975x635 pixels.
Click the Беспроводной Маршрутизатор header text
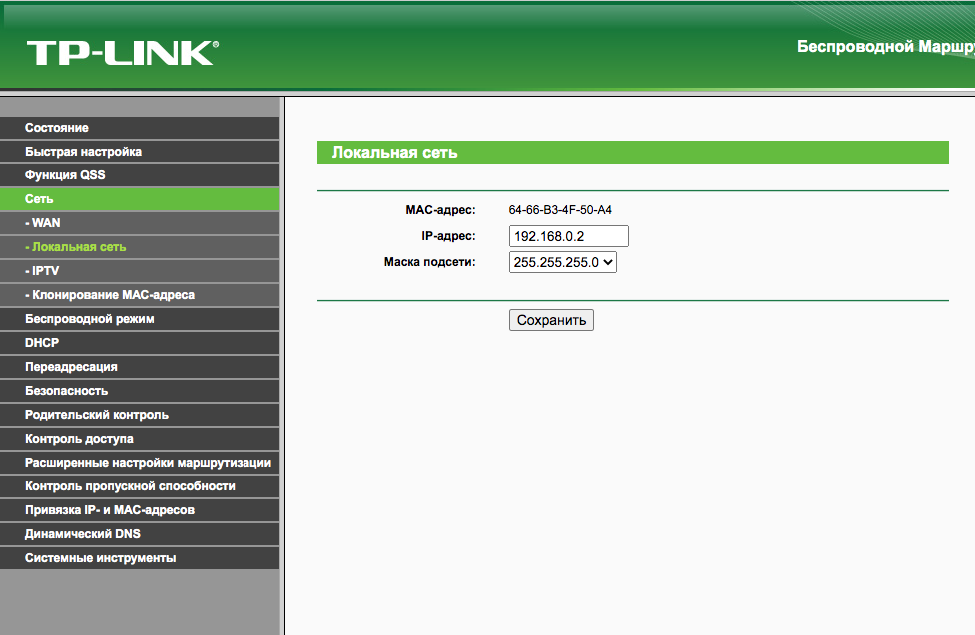886,47
